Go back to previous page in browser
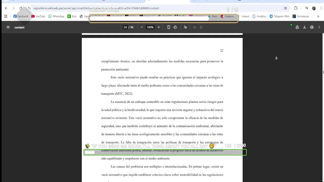The image size is (324, 182). 6,8
